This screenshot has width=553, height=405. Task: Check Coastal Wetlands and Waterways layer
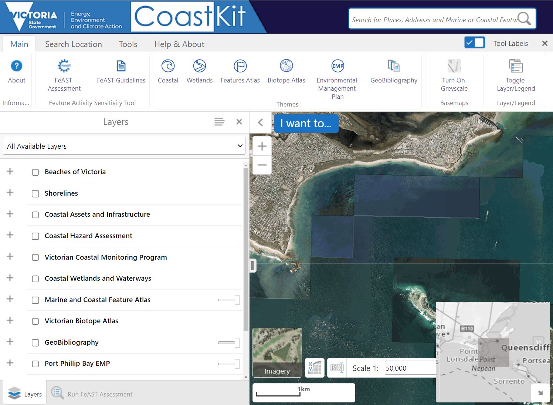click(x=35, y=279)
